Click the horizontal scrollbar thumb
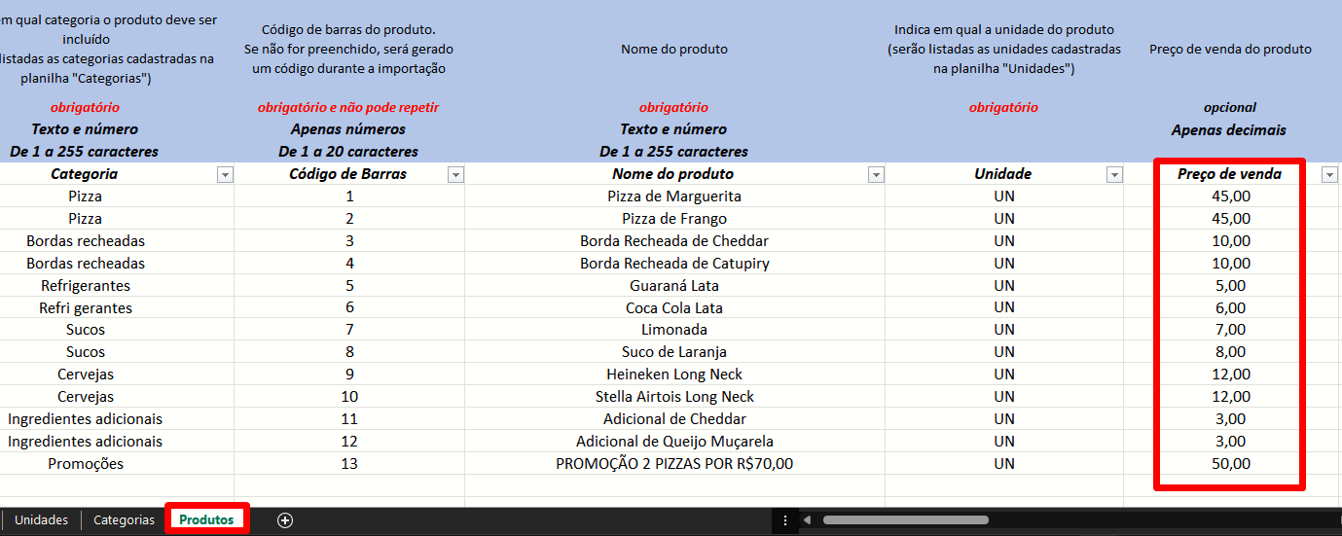This screenshot has width=1342, height=536. coord(905,520)
